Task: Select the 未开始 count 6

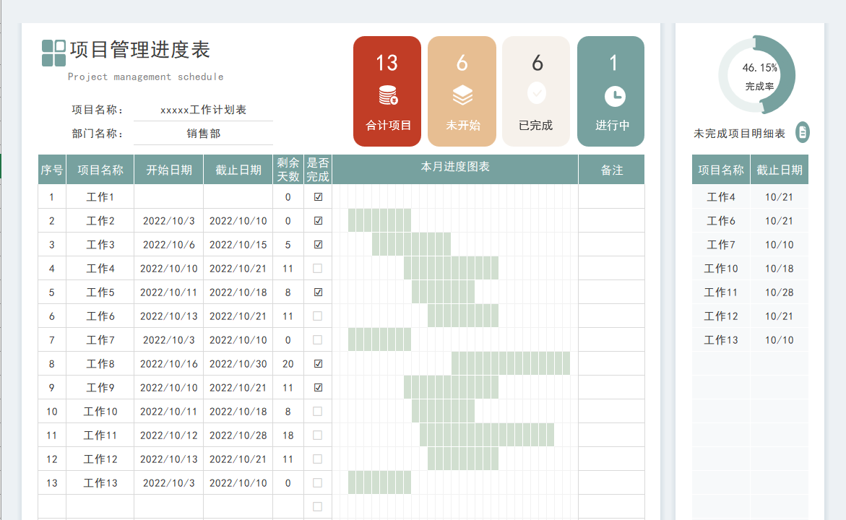Action: (x=462, y=63)
